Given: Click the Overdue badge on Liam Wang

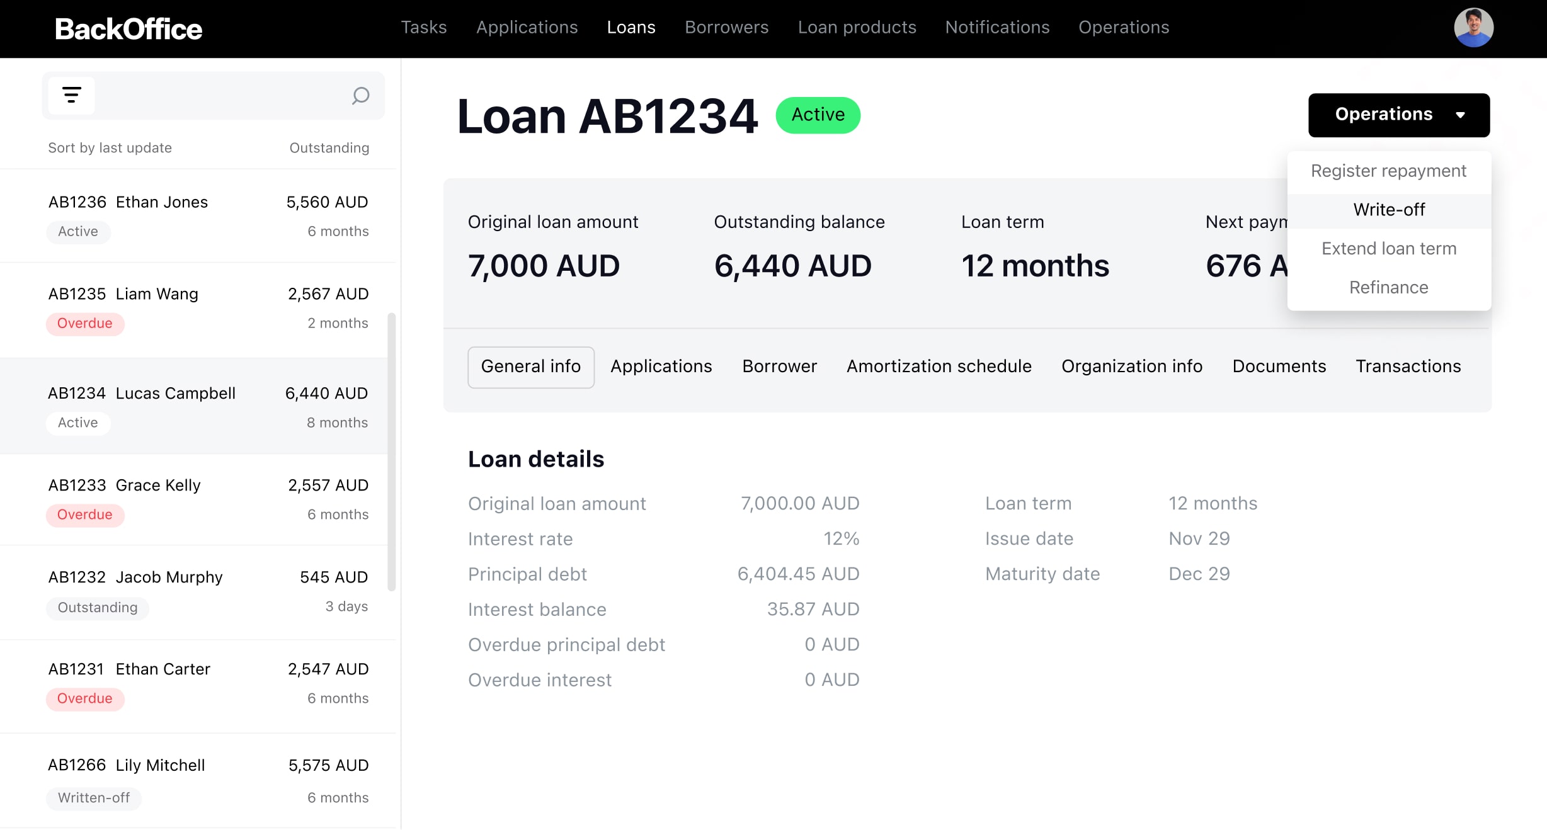Looking at the screenshot, I should coord(84,324).
